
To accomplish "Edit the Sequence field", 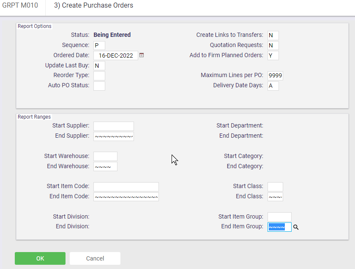I will pyautogui.click(x=99, y=45).
